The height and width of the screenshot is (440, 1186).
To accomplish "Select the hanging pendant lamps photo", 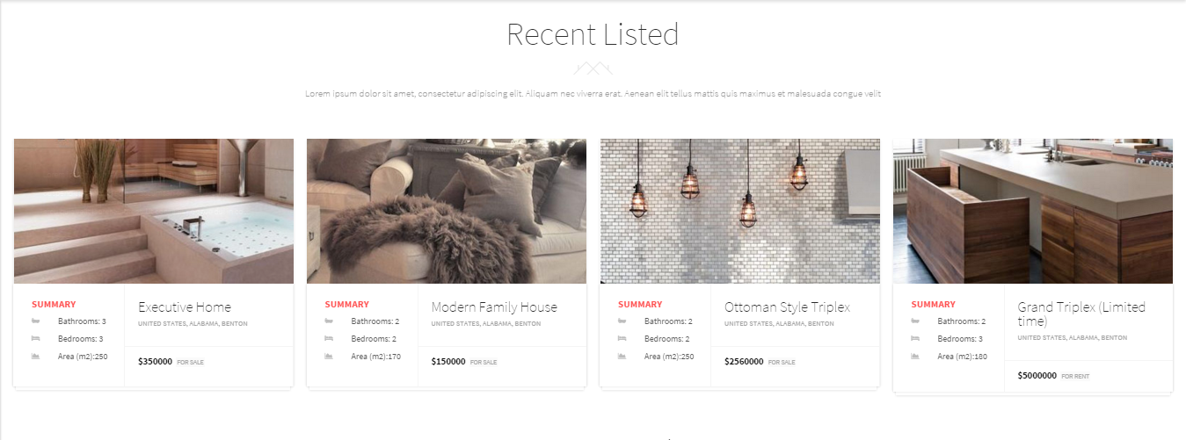I will point(740,211).
